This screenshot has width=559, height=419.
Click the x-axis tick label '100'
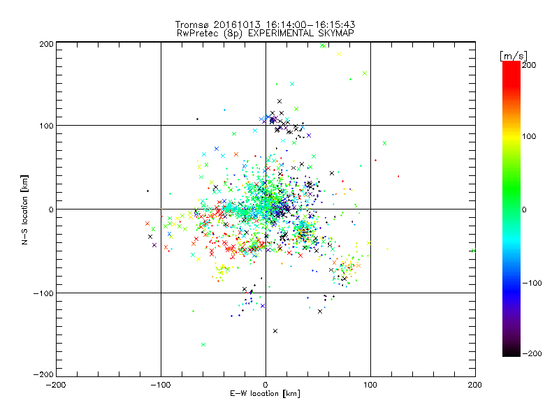coord(370,385)
